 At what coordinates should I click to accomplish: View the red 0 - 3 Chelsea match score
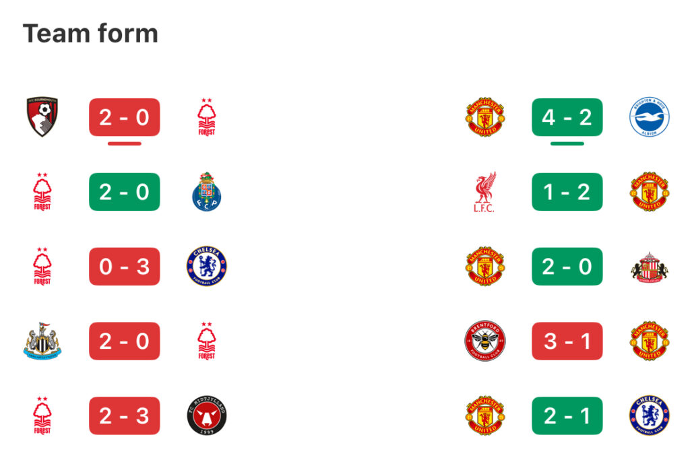coord(125,267)
